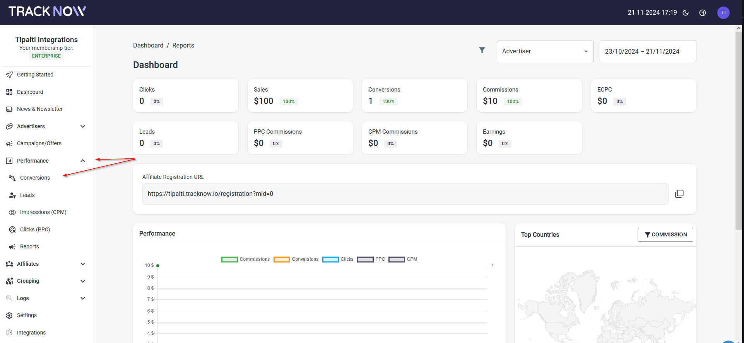Expand the Logs menu chevron
Screen dimensions: 744x343
[x=83, y=298]
